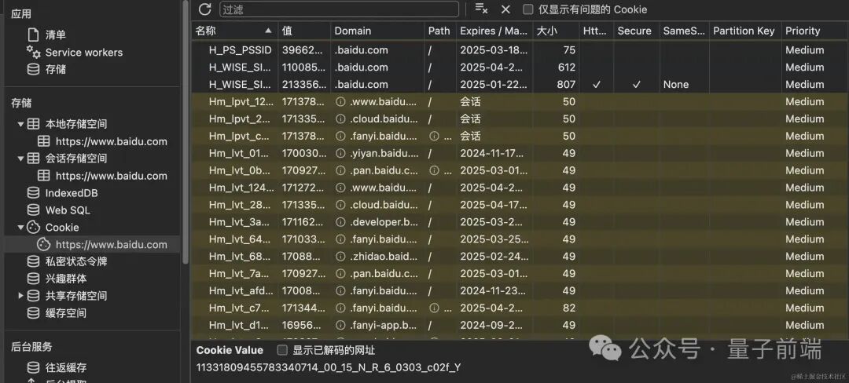
Task: Focus the filter input field
Action: [x=339, y=9]
